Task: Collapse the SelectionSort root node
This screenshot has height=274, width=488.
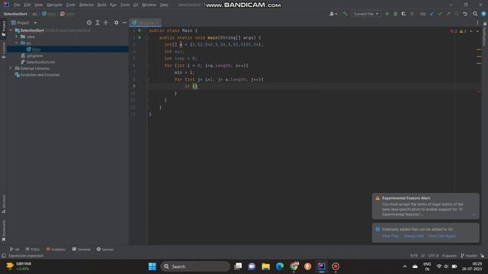Action: point(11,30)
